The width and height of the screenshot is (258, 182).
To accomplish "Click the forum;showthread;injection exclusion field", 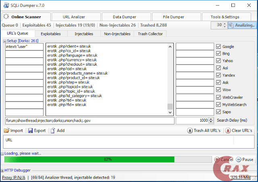I will click(x=90, y=121).
